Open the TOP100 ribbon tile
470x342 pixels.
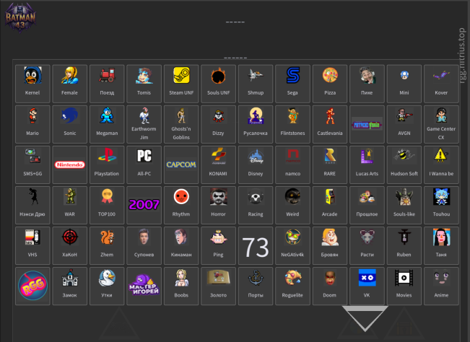click(x=107, y=205)
